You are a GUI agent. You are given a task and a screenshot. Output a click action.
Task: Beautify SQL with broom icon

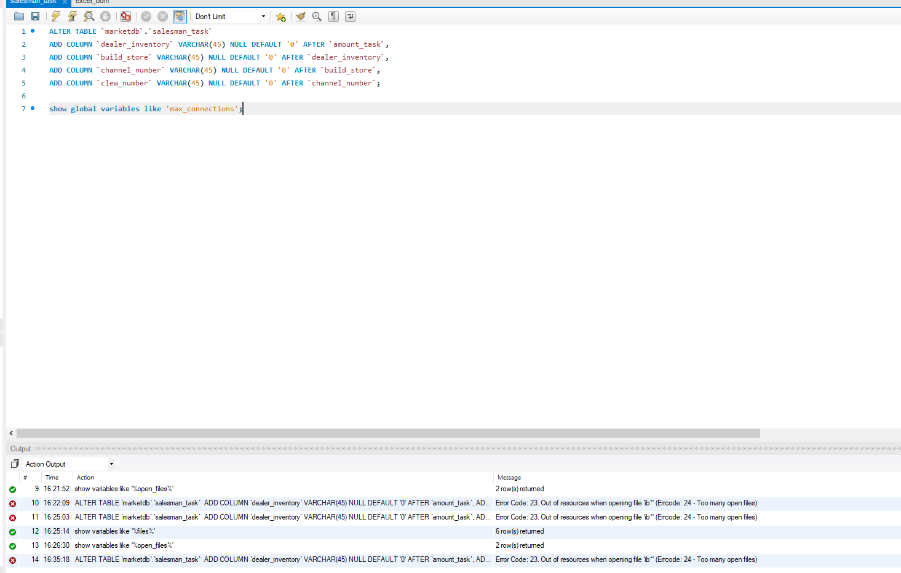(300, 17)
